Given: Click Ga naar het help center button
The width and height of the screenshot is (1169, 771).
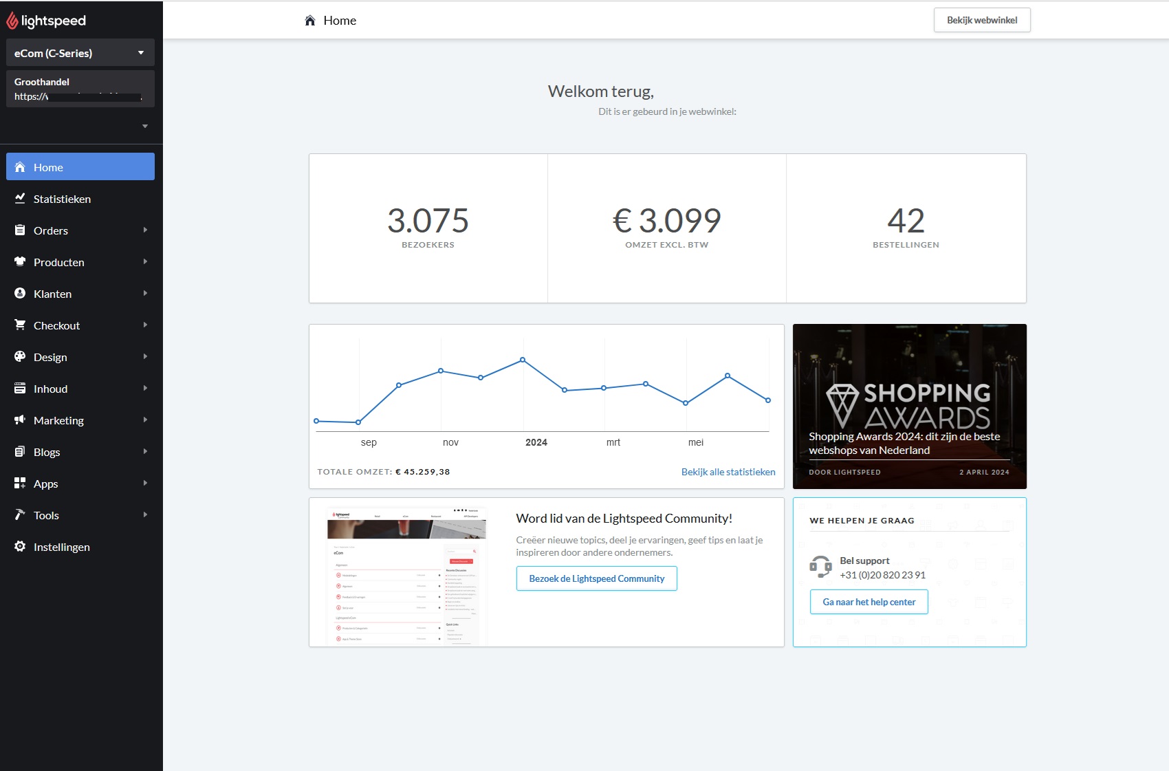Looking at the screenshot, I should 868,602.
